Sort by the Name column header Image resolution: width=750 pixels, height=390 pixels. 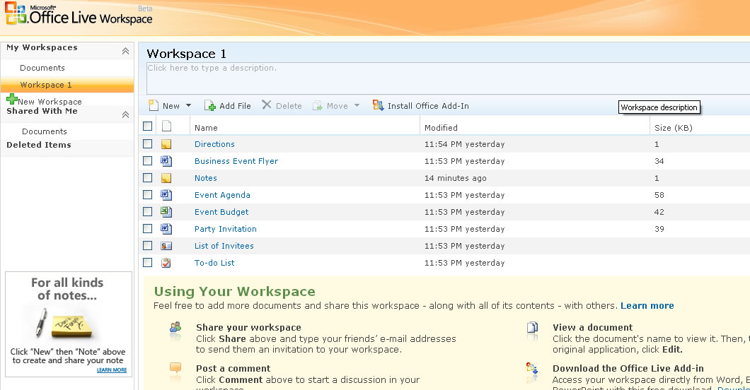click(x=206, y=128)
